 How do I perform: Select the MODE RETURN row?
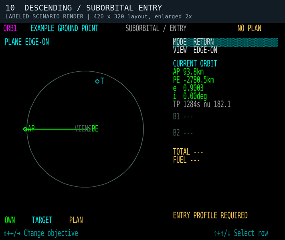pyautogui.click(x=225, y=42)
